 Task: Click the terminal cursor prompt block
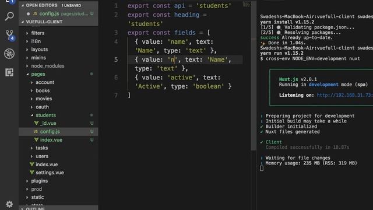click(262, 169)
